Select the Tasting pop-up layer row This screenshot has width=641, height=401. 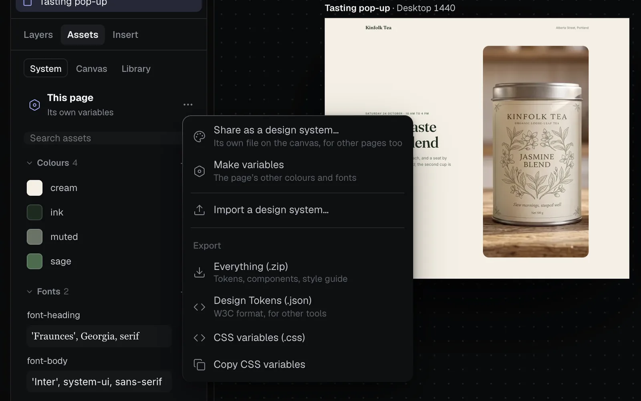(109, 4)
